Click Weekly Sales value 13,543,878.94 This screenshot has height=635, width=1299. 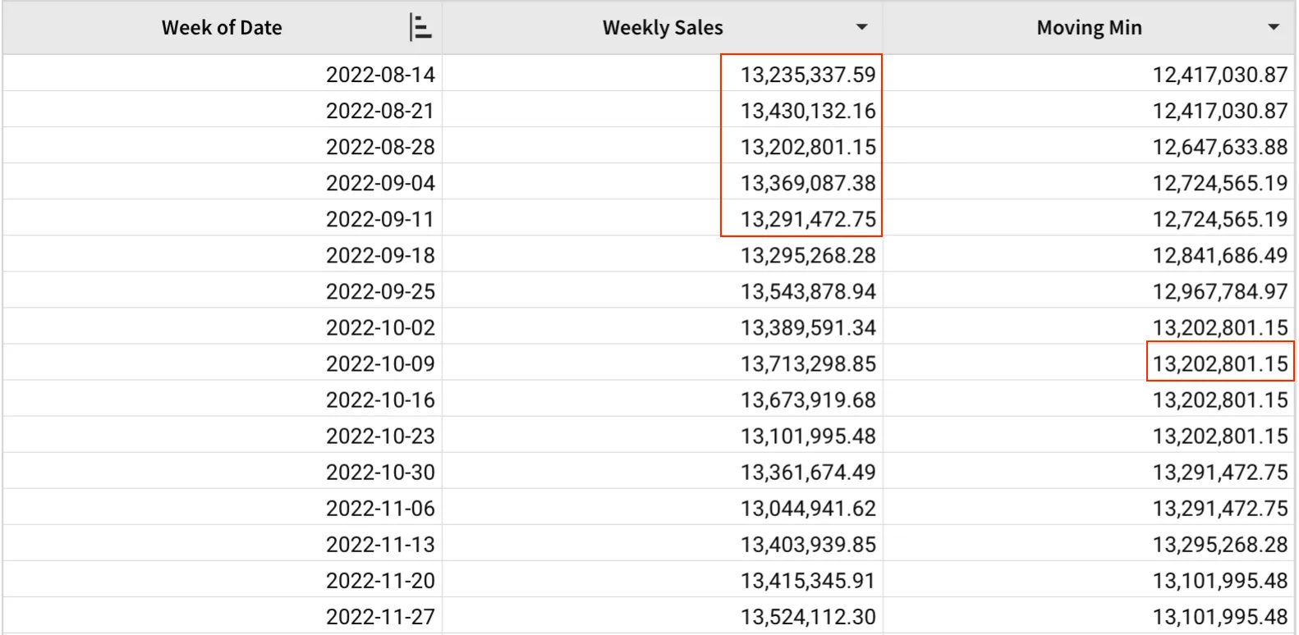[x=808, y=291]
